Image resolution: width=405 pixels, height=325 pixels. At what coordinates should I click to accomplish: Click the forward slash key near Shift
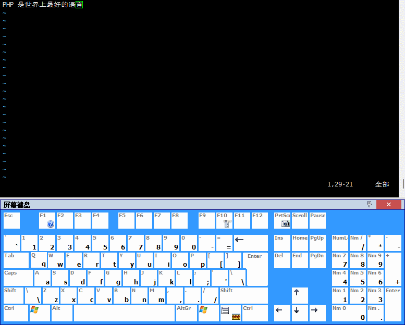pos(210,295)
